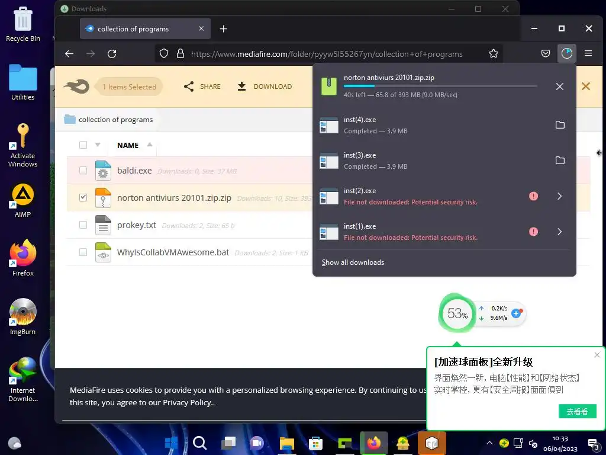Click the red warning icon for inst(2).exe
606x455 pixels.
533,196
